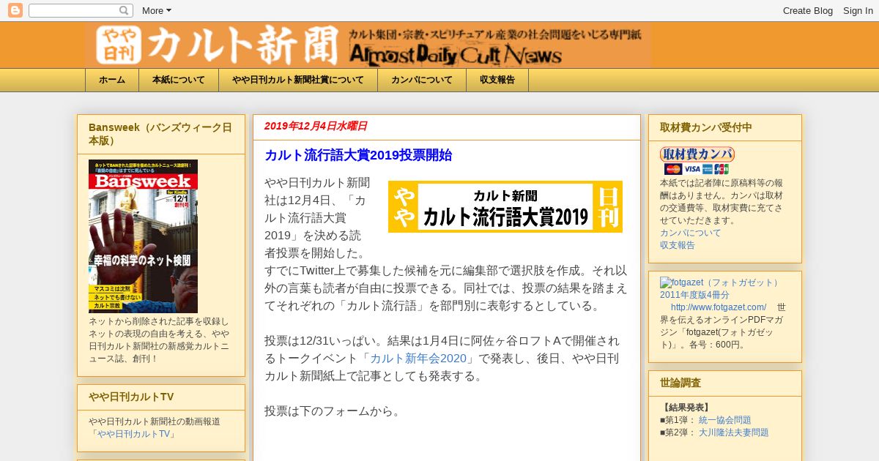
Task: Open the カンパについて tab
Action: point(422,80)
